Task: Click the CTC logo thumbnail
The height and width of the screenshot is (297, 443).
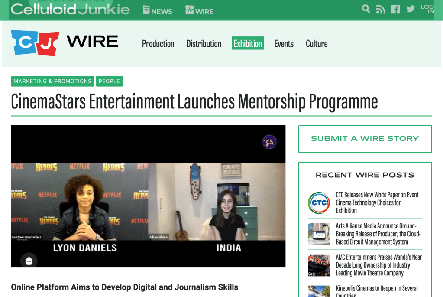Action: (319, 203)
